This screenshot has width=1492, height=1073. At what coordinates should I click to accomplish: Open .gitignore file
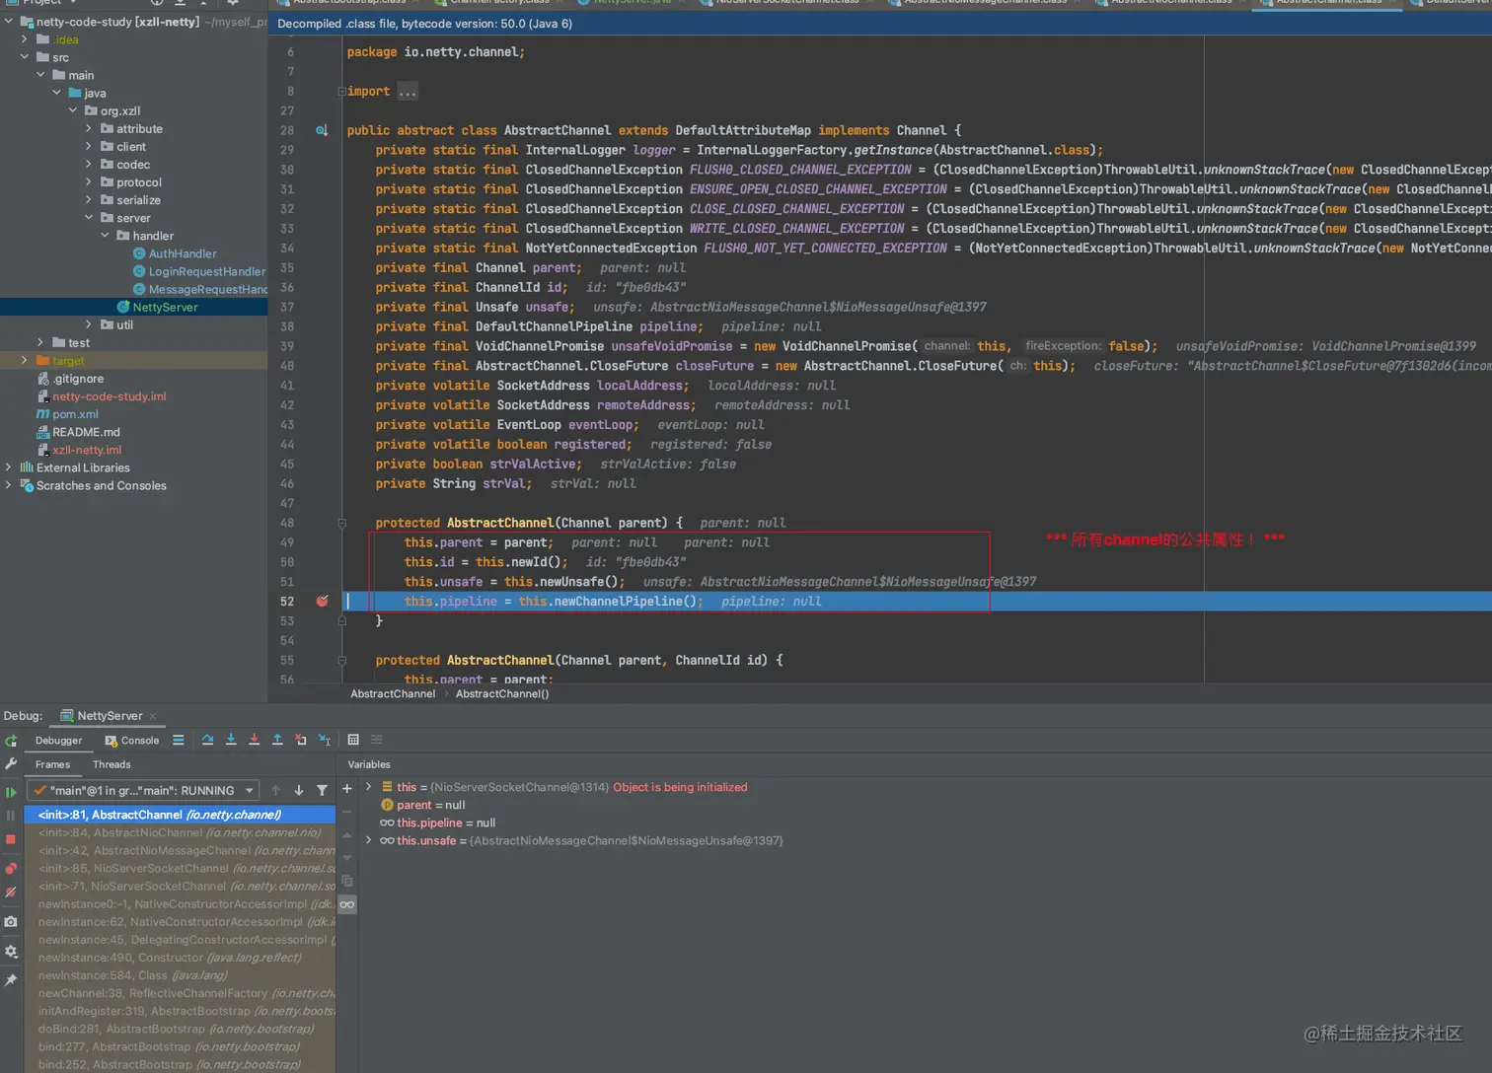(x=78, y=379)
